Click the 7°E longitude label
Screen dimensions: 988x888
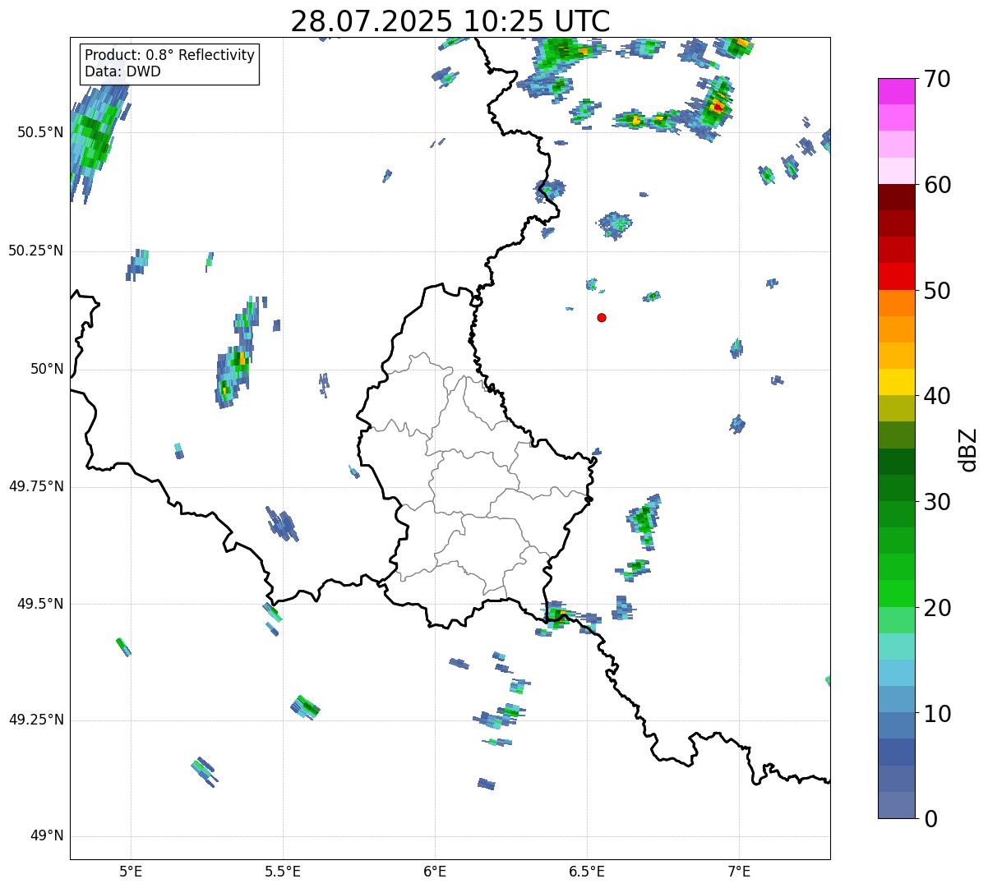739,871
